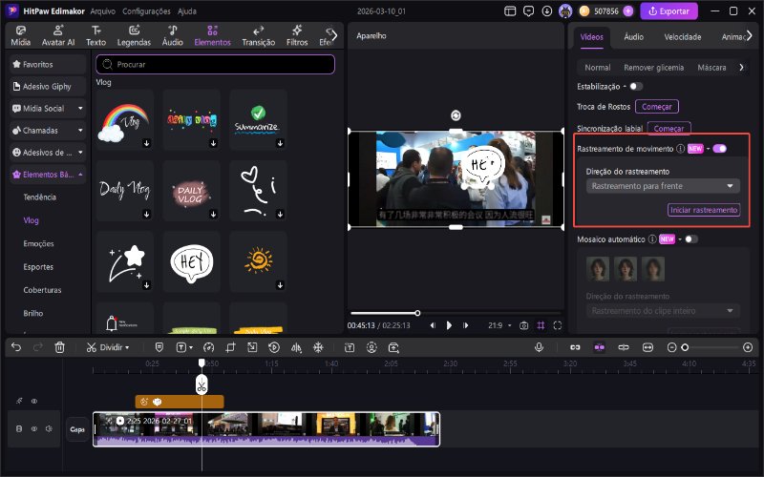Click the snapshot camera icon under preview
This screenshot has width=764, height=477.
pos(523,325)
